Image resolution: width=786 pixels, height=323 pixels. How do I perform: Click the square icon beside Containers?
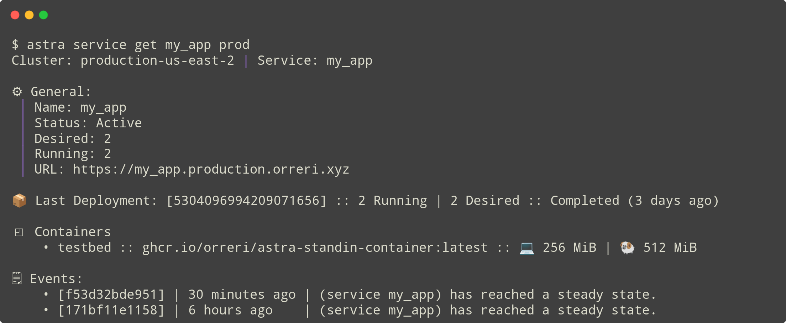19,232
